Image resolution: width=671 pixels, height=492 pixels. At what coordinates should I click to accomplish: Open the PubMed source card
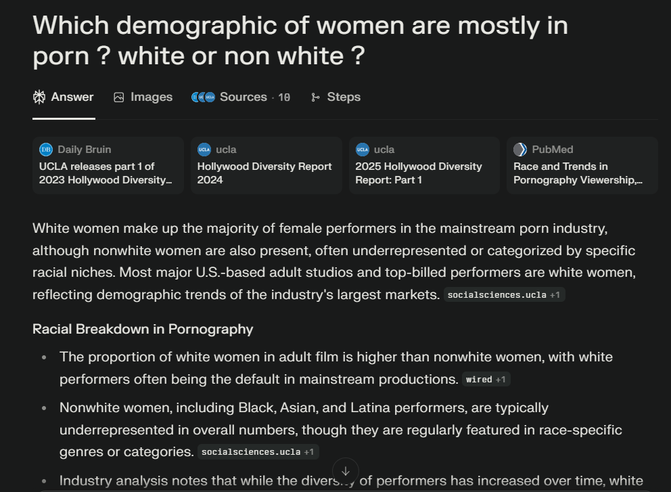(x=582, y=165)
